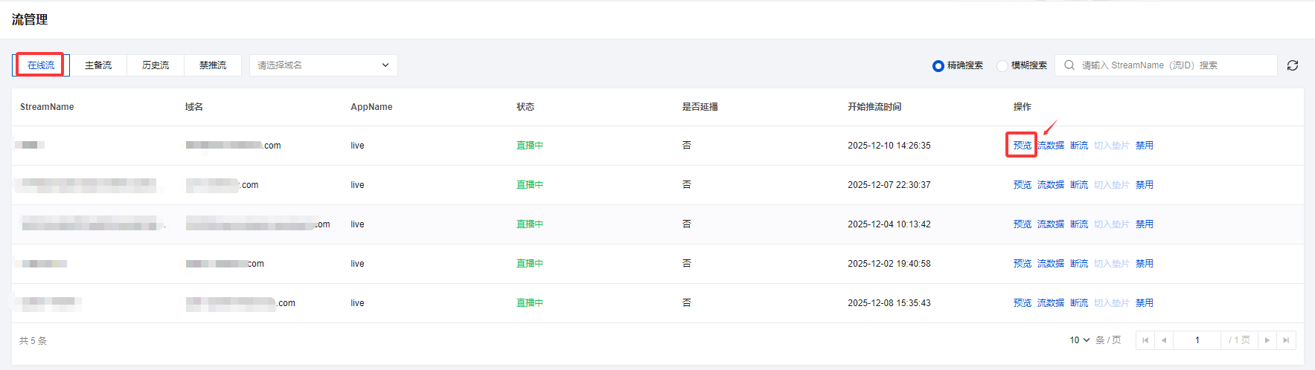Open the 请选择域名 domain dropdown
Viewport: 1315px width, 370px height.
323,65
